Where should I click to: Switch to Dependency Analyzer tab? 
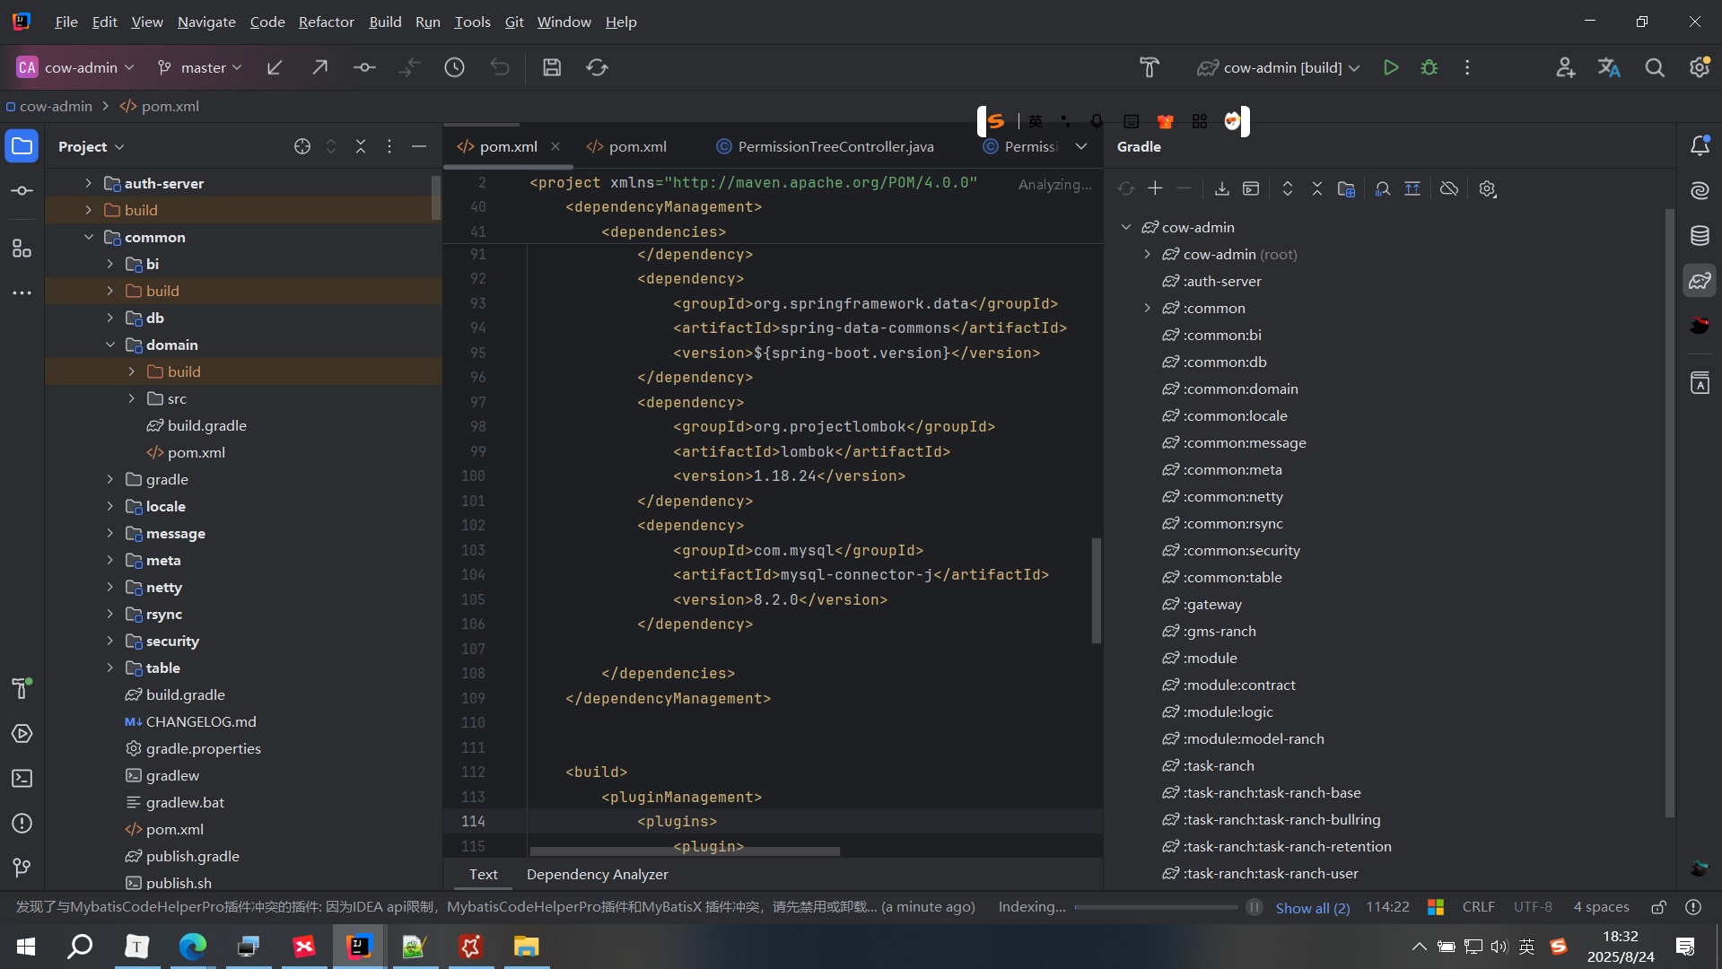597,874
